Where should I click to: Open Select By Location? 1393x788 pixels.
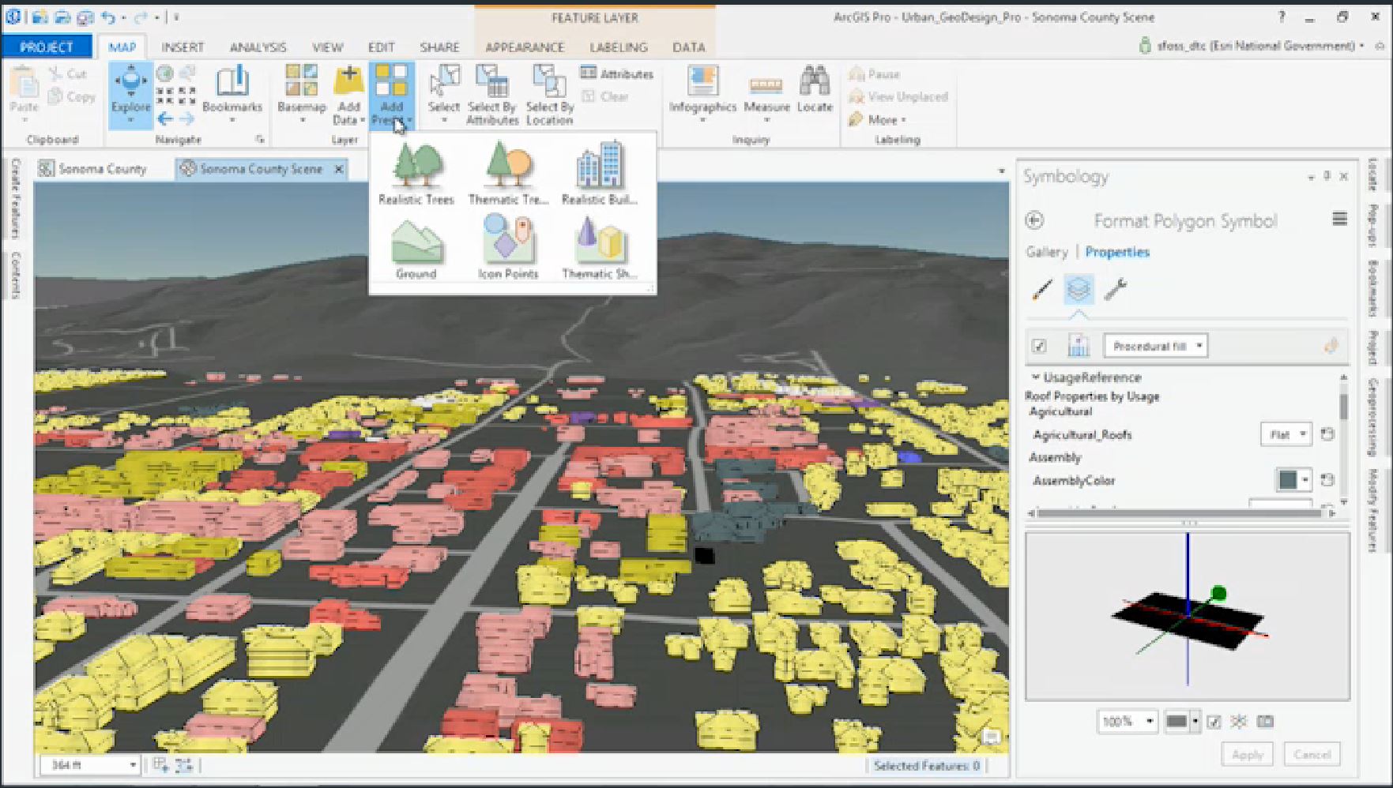pos(549,95)
